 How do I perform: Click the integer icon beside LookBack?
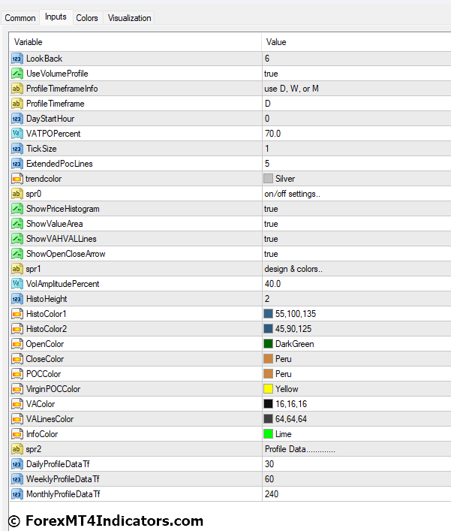[17, 59]
